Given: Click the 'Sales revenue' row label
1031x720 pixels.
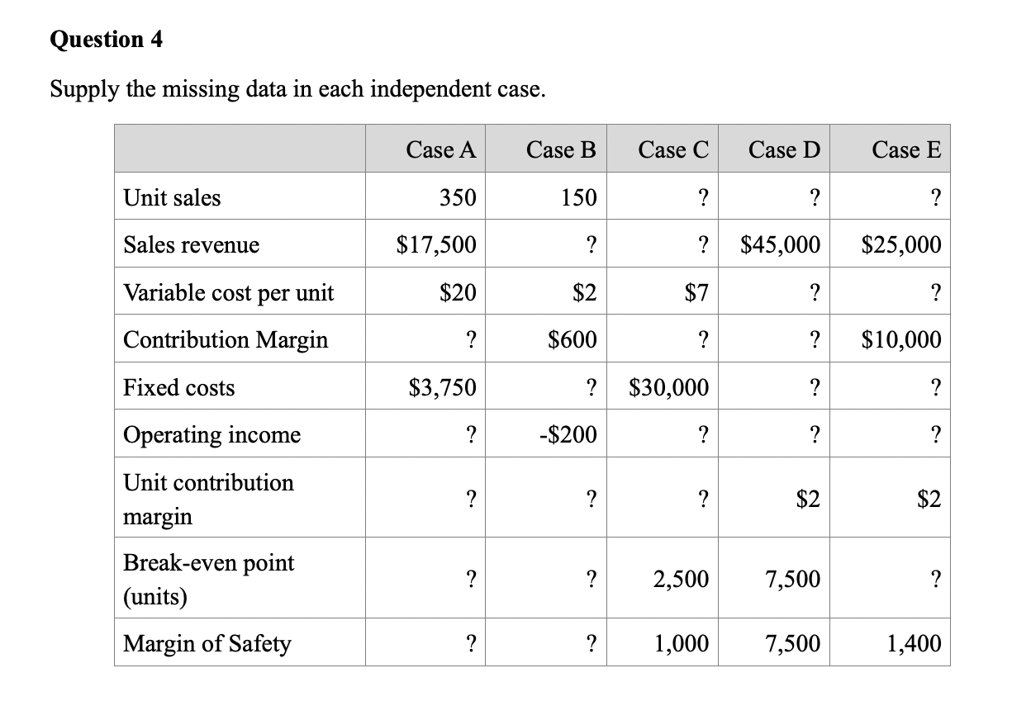Looking at the screenshot, I should [x=191, y=244].
